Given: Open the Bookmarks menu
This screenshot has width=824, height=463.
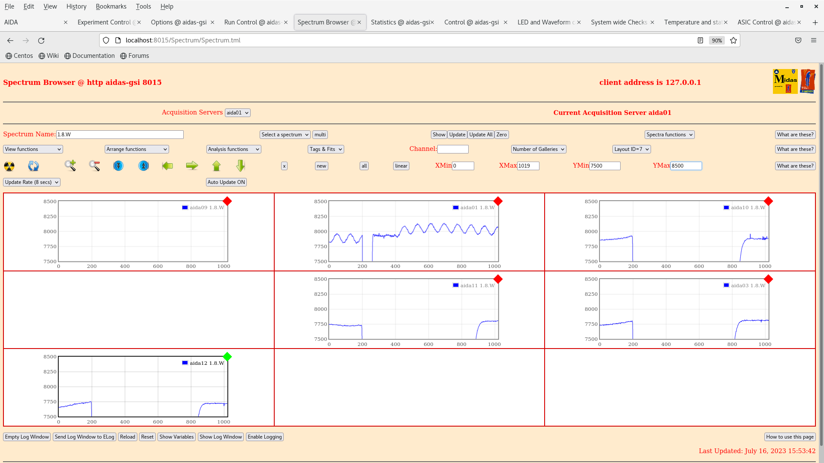Looking at the screenshot, I should [111, 6].
